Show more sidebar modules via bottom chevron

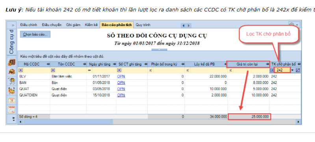click(14, 119)
